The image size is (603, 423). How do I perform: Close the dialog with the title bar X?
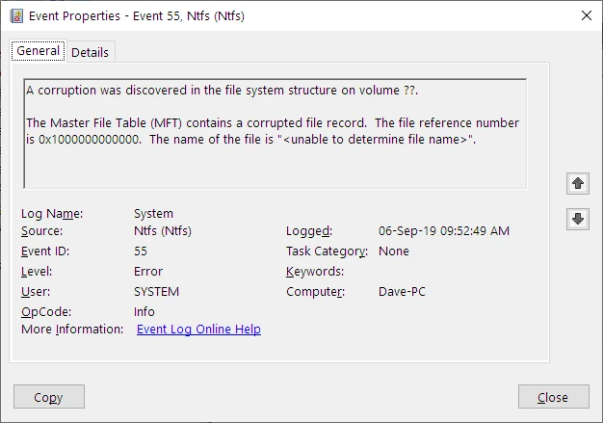point(586,16)
